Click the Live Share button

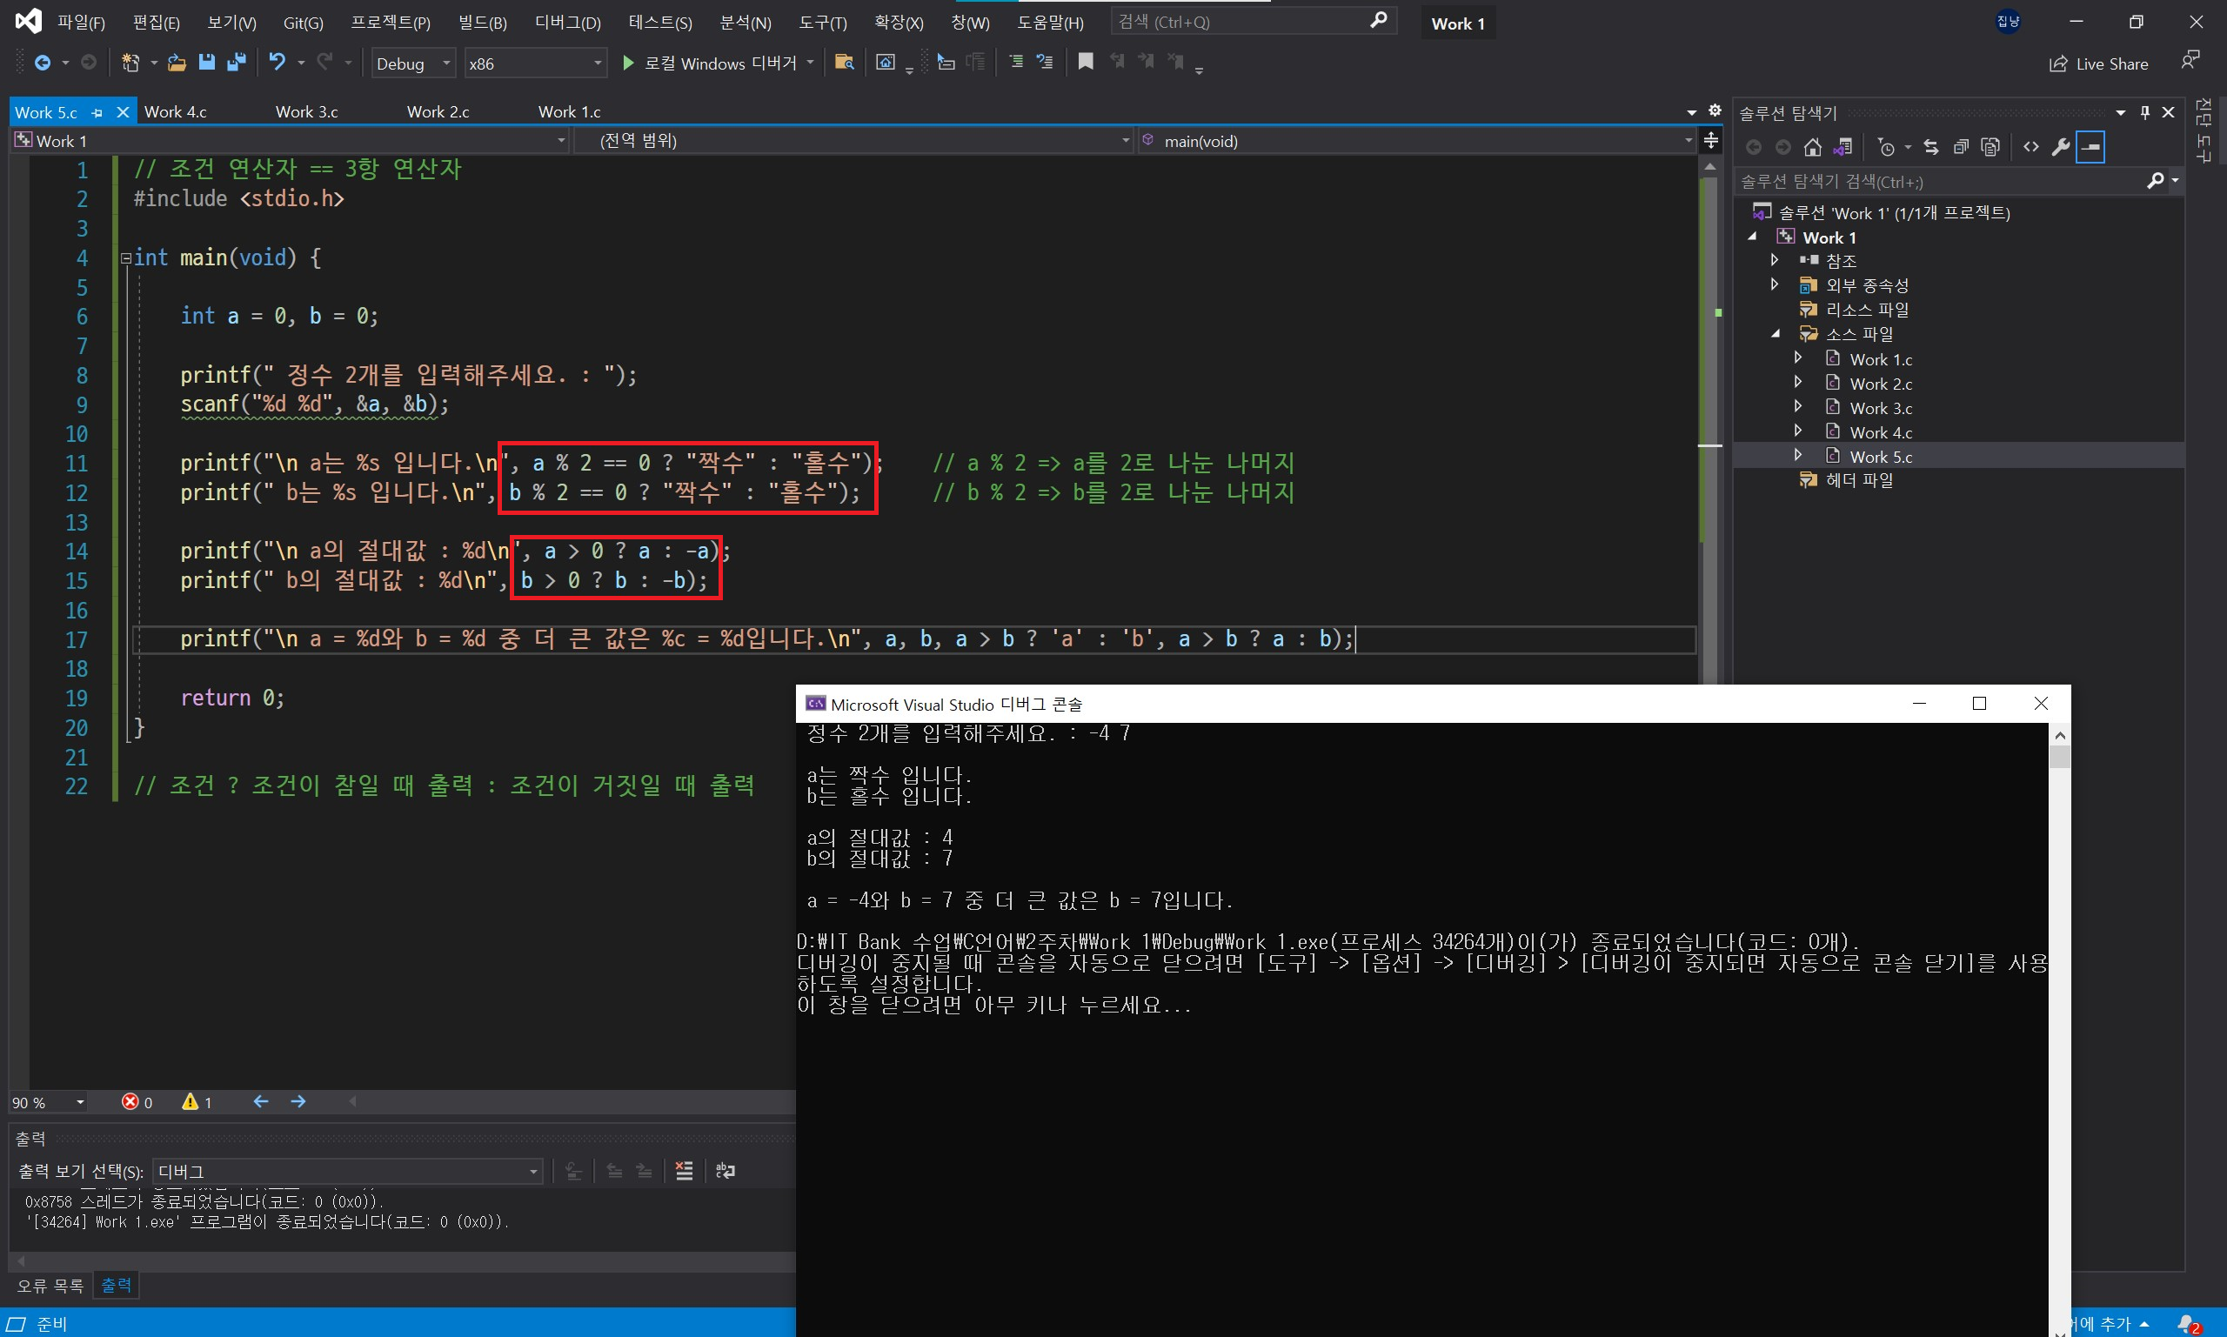coord(2099,64)
